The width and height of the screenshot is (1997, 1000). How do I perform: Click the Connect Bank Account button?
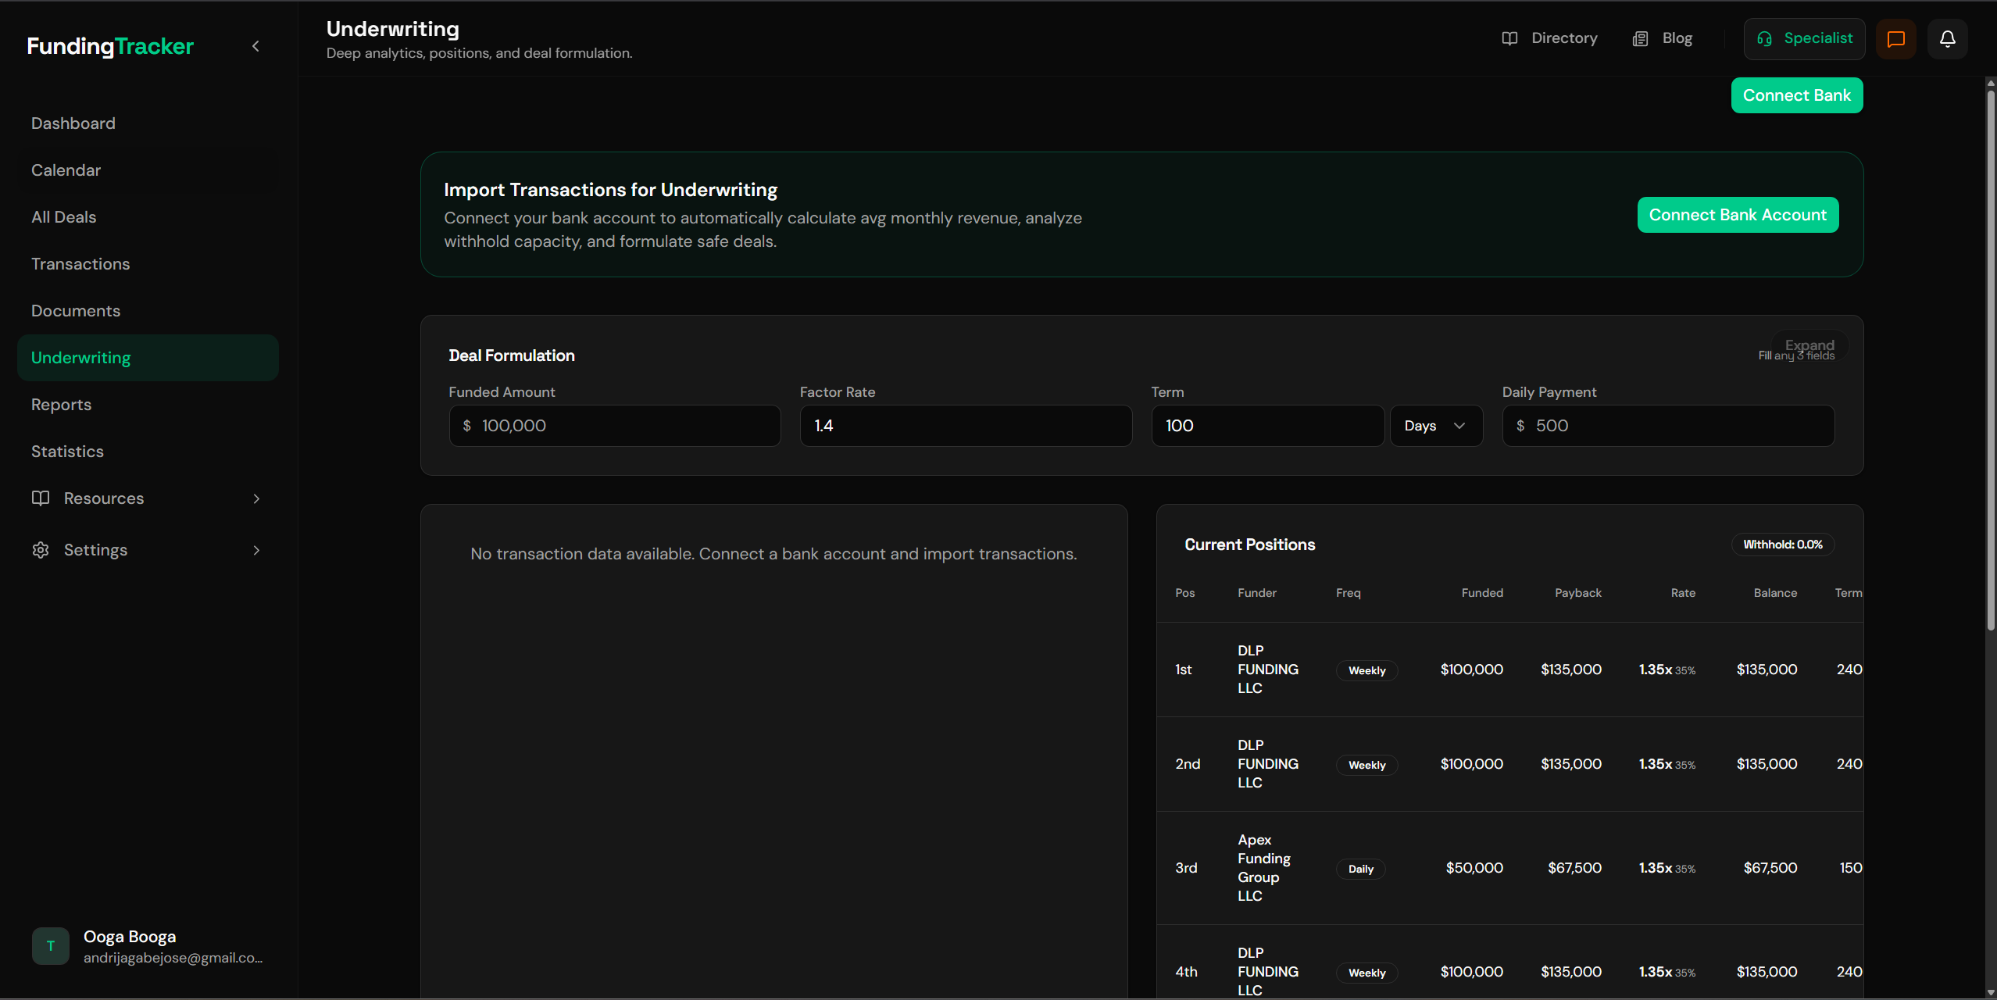(x=1738, y=215)
